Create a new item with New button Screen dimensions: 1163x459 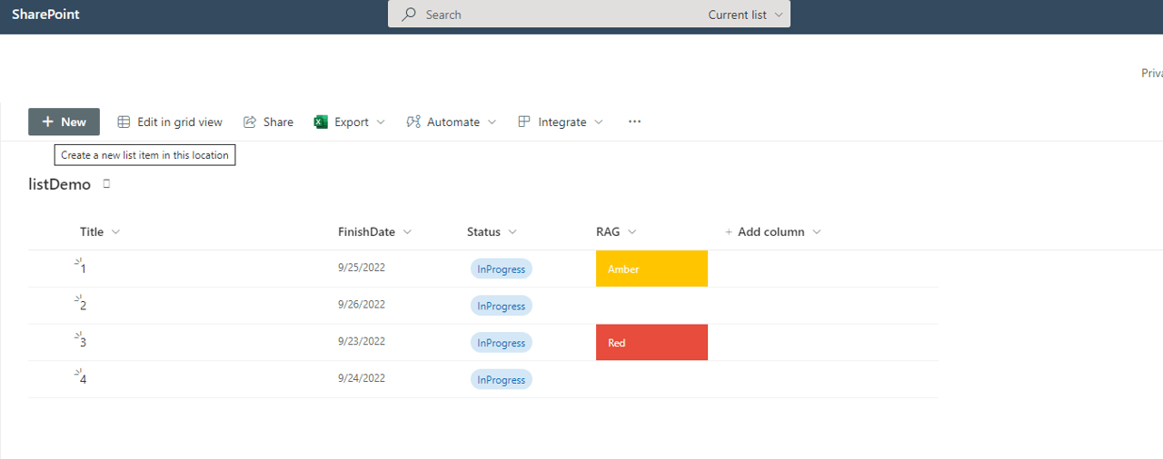coord(64,122)
